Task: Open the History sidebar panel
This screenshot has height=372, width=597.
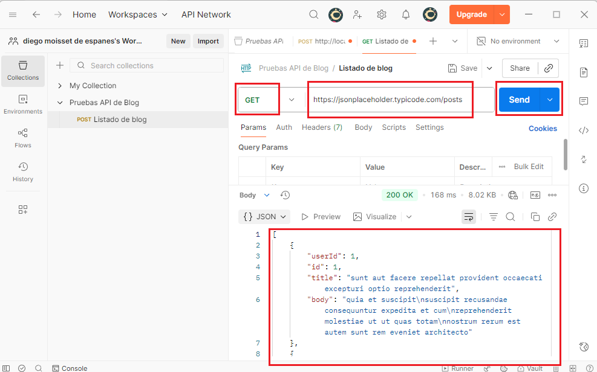Action: 23,172
